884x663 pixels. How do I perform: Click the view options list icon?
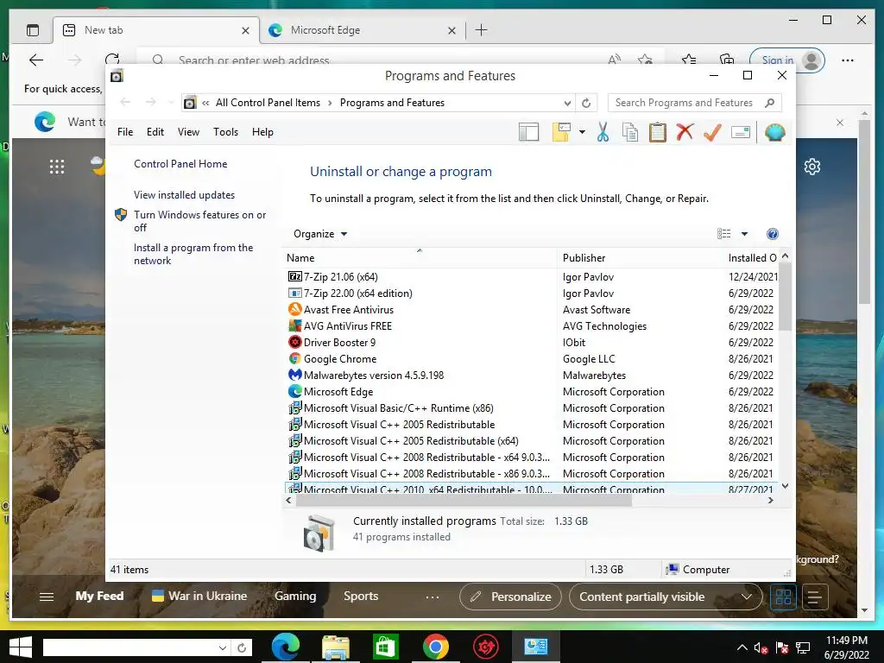pos(724,234)
